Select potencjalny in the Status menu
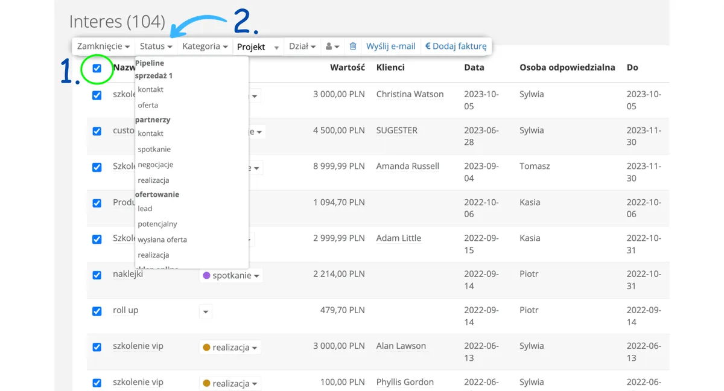Viewport: 724px width, 391px height. point(157,224)
